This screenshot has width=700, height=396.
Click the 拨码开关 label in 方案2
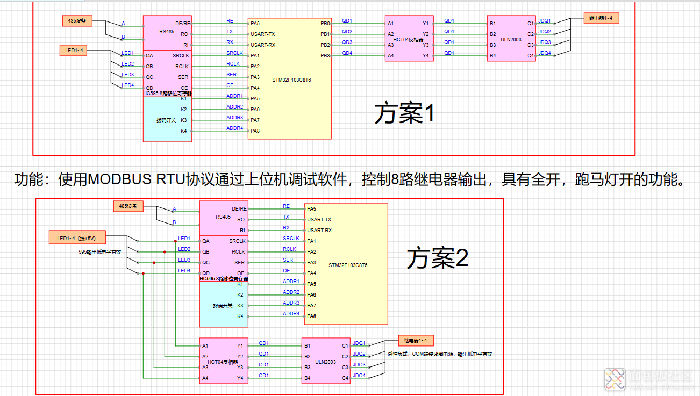[x=223, y=306]
